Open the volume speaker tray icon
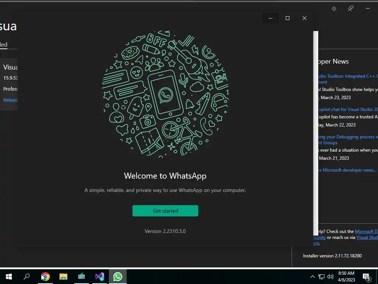The width and height of the screenshot is (378, 284). (330, 277)
